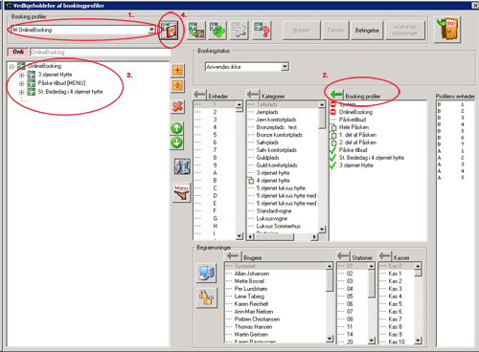This screenshot has height=352, width=479.
Task: Toggle the Påske tilbud green check profile
Action: coord(332,150)
